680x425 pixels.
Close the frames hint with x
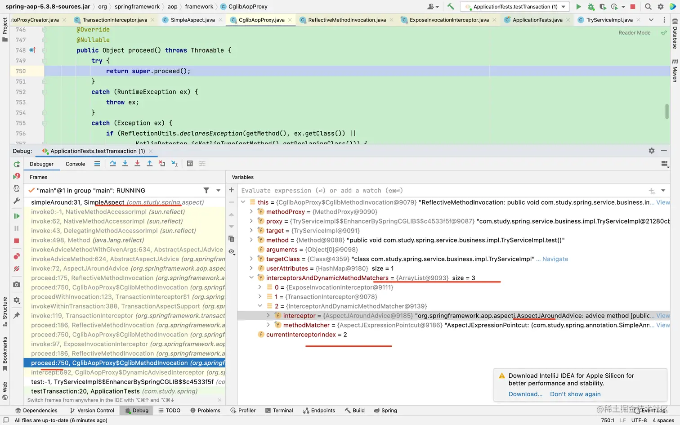pyautogui.click(x=219, y=400)
